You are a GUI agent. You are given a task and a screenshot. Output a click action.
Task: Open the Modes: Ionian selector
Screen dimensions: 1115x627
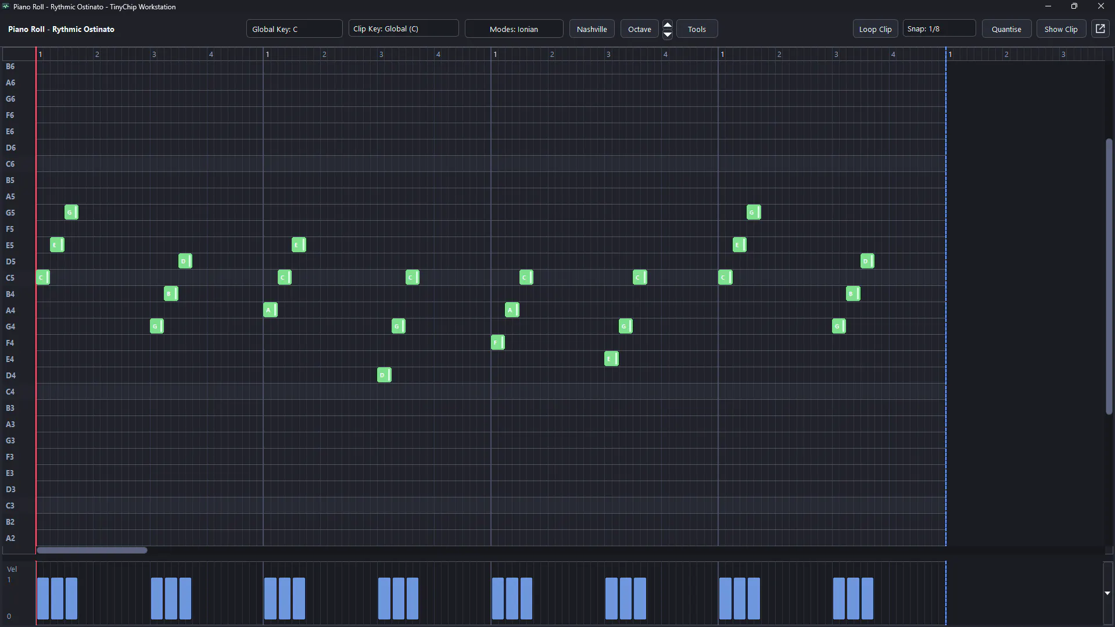(x=514, y=29)
